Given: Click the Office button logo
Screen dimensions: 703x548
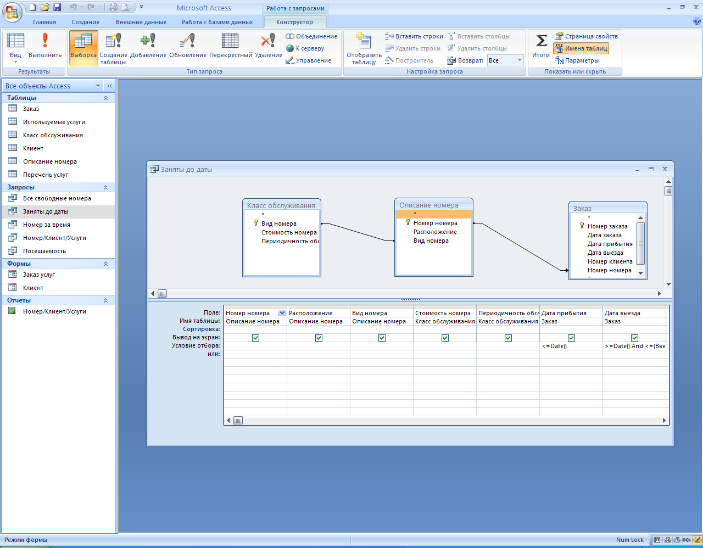Looking at the screenshot, I should click(x=12, y=12).
